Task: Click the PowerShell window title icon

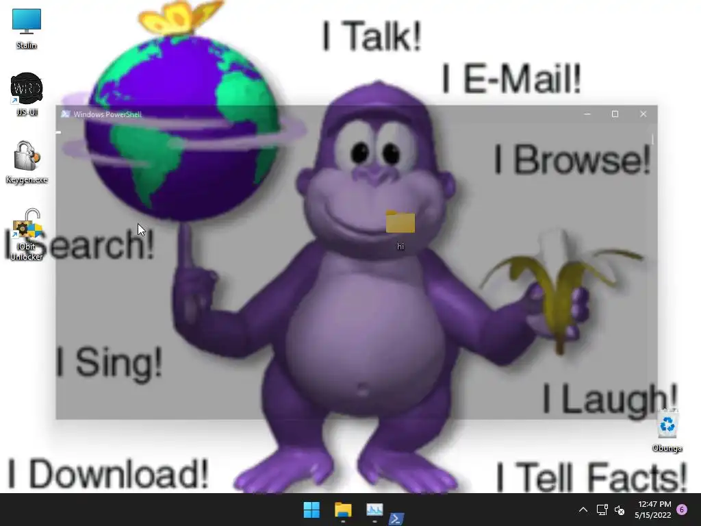Action: (x=65, y=114)
